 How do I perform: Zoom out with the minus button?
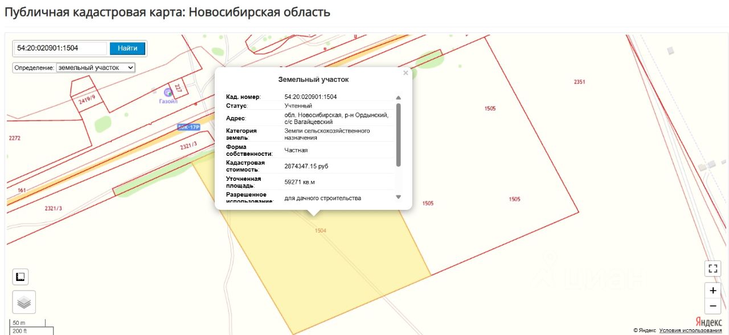(712, 306)
